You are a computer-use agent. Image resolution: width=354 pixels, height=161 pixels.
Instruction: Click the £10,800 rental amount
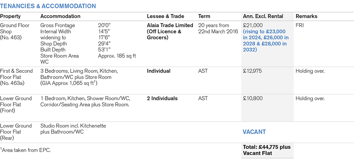(x=253, y=98)
